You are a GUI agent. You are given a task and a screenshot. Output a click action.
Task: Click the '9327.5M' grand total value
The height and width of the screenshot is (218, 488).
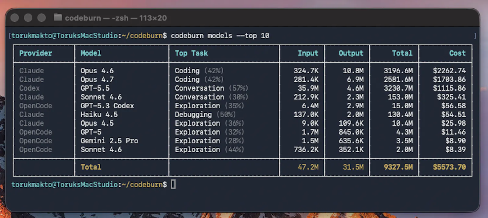coord(398,167)
